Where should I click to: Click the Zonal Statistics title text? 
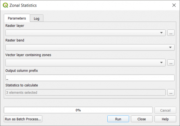click(23, 5)
